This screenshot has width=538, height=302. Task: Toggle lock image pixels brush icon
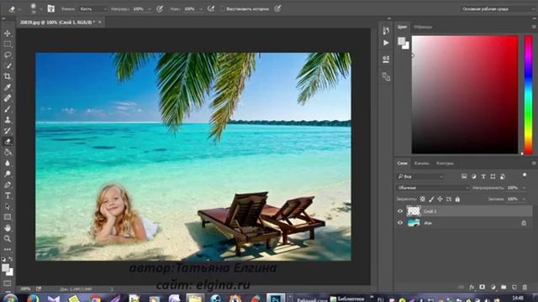431,199
